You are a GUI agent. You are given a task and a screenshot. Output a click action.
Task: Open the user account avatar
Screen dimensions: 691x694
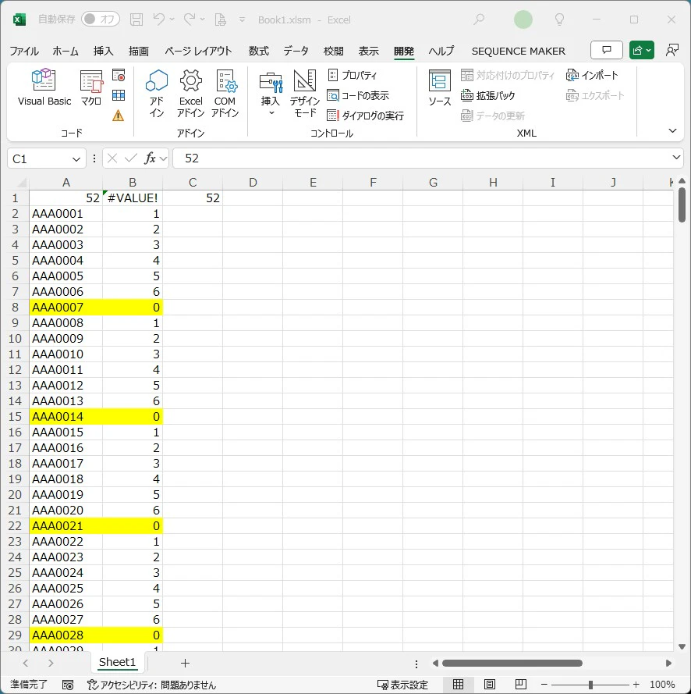pos(523,20)
